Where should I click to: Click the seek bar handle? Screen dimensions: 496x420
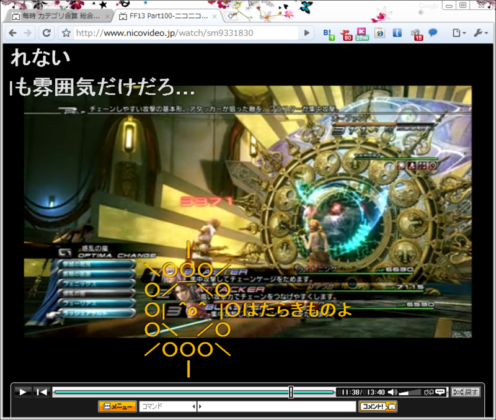coord(291,392)
